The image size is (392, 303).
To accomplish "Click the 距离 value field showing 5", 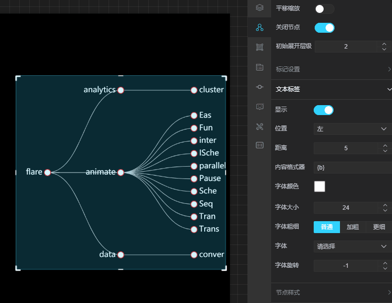I will 346,148.
